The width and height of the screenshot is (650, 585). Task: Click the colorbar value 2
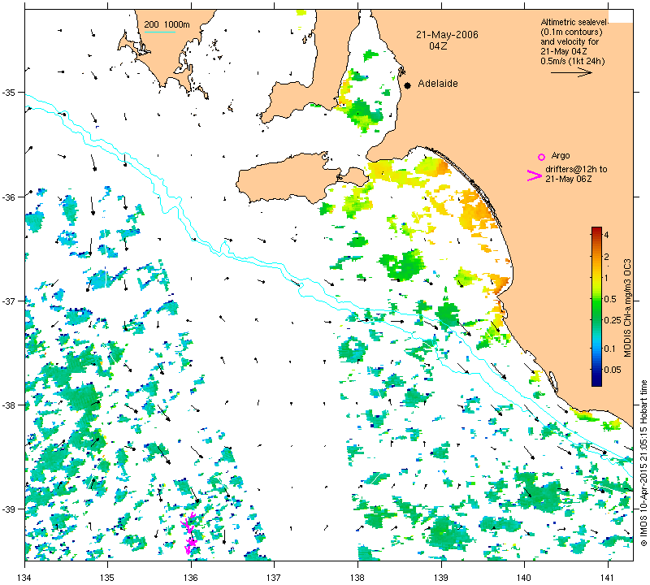coord(606,257)
